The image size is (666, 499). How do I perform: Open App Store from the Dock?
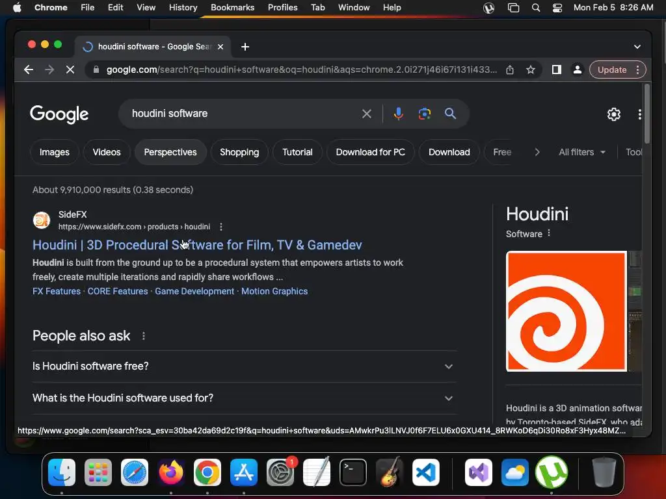[x=243, y=472]
